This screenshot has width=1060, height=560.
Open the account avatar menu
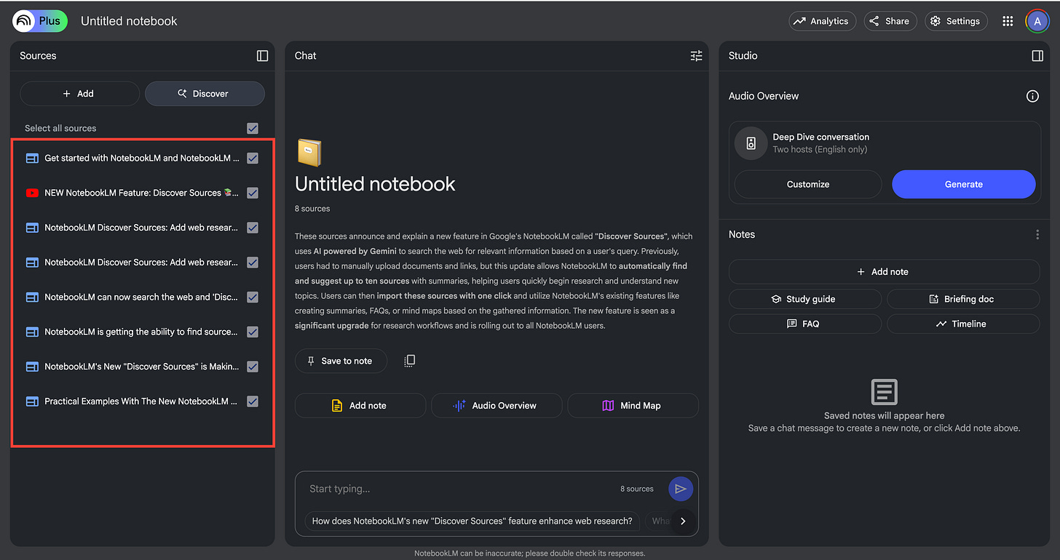pos(1037,21)
